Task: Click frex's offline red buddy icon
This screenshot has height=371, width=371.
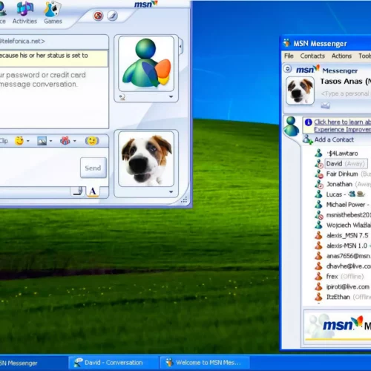Action: tap(319, 276)
